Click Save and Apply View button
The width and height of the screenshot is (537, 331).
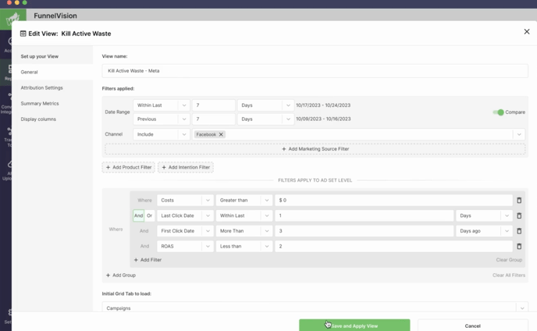[354, 326]
